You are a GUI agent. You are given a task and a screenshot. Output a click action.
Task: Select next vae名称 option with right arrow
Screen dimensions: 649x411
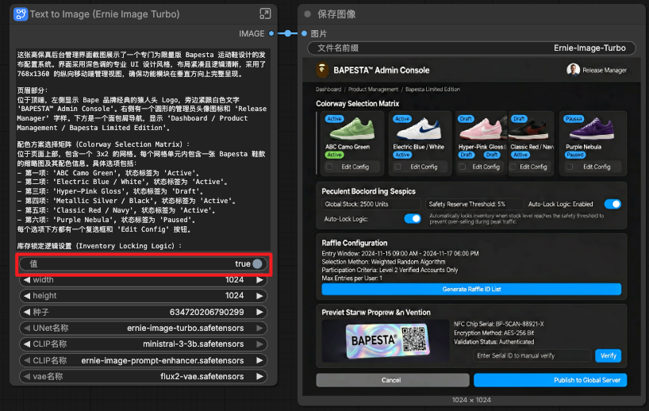click(261, 375)
